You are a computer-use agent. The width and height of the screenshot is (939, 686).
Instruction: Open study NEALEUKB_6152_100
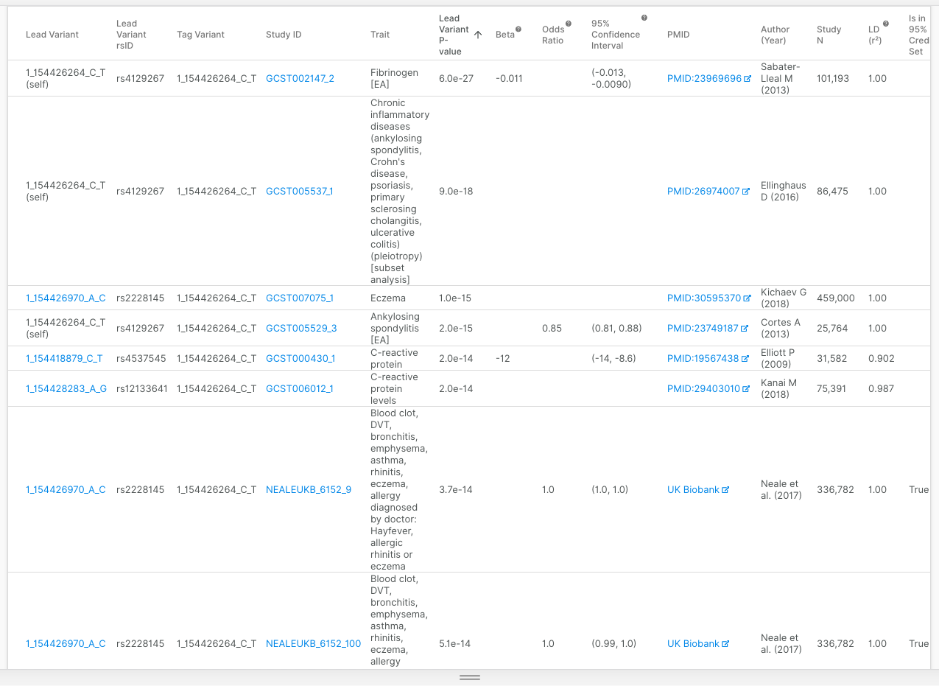pos(314,644)
